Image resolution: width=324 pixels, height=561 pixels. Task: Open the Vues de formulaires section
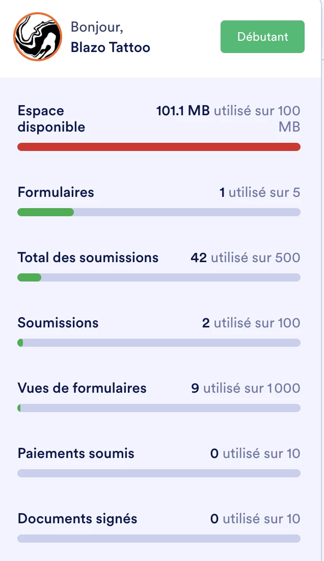82,388
